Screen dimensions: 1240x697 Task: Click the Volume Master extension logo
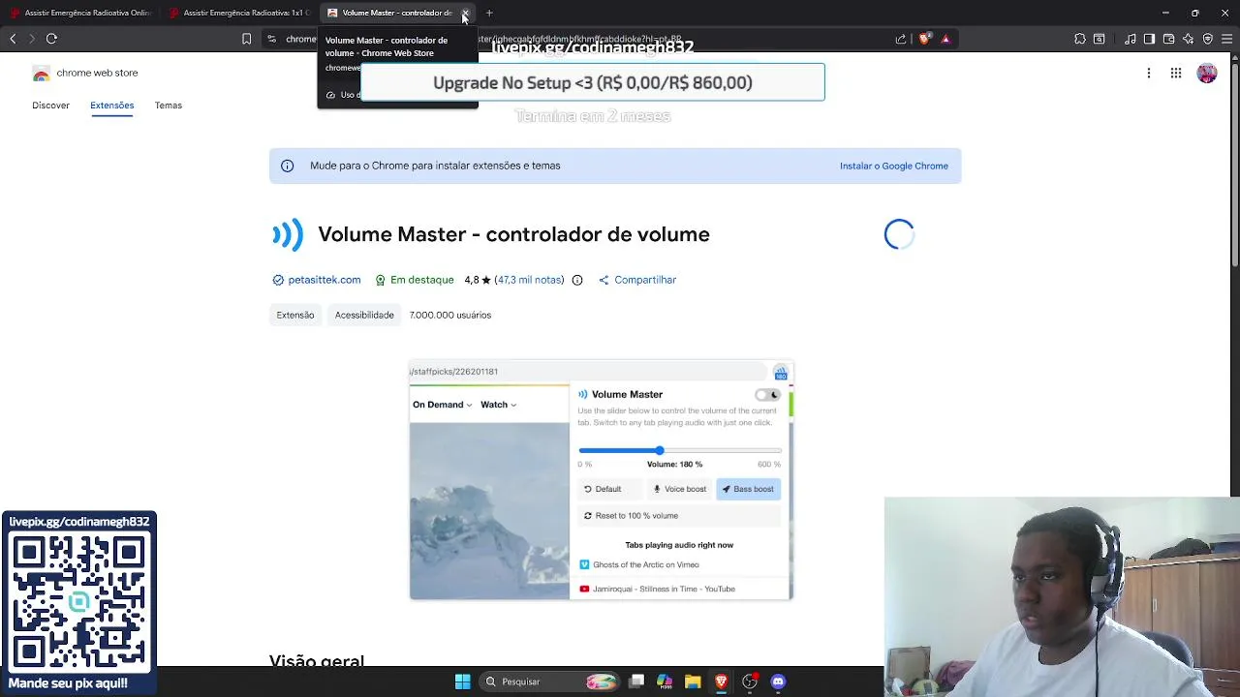[x=288, y=234]
